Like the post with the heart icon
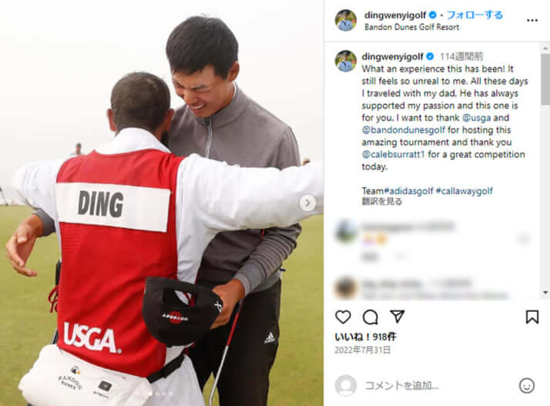This screenshot has width=550, height=406. coord(343,317)
